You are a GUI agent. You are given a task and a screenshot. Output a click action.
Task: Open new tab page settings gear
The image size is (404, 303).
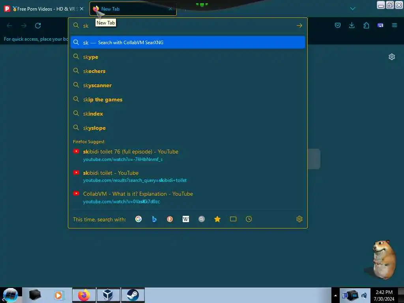point(392,57)
